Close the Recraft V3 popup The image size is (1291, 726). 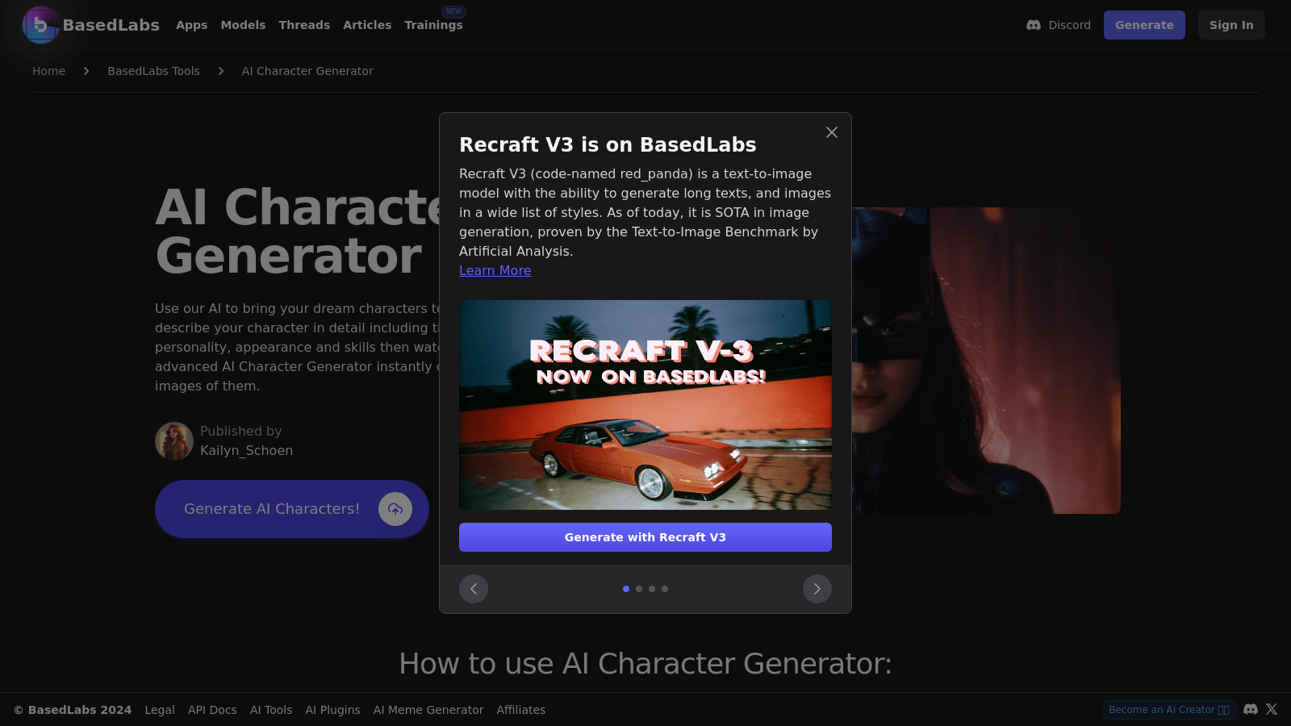pos(832,132)
